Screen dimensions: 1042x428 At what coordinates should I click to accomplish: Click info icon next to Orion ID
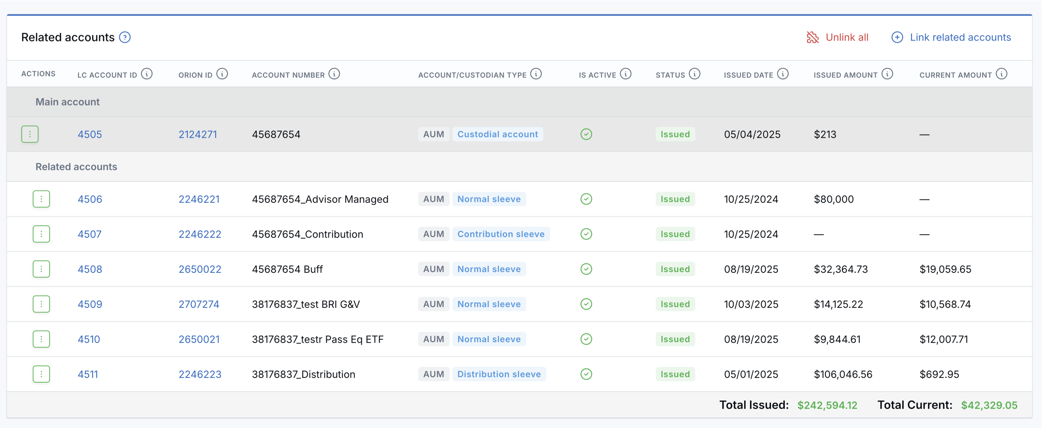pos(222,74)
